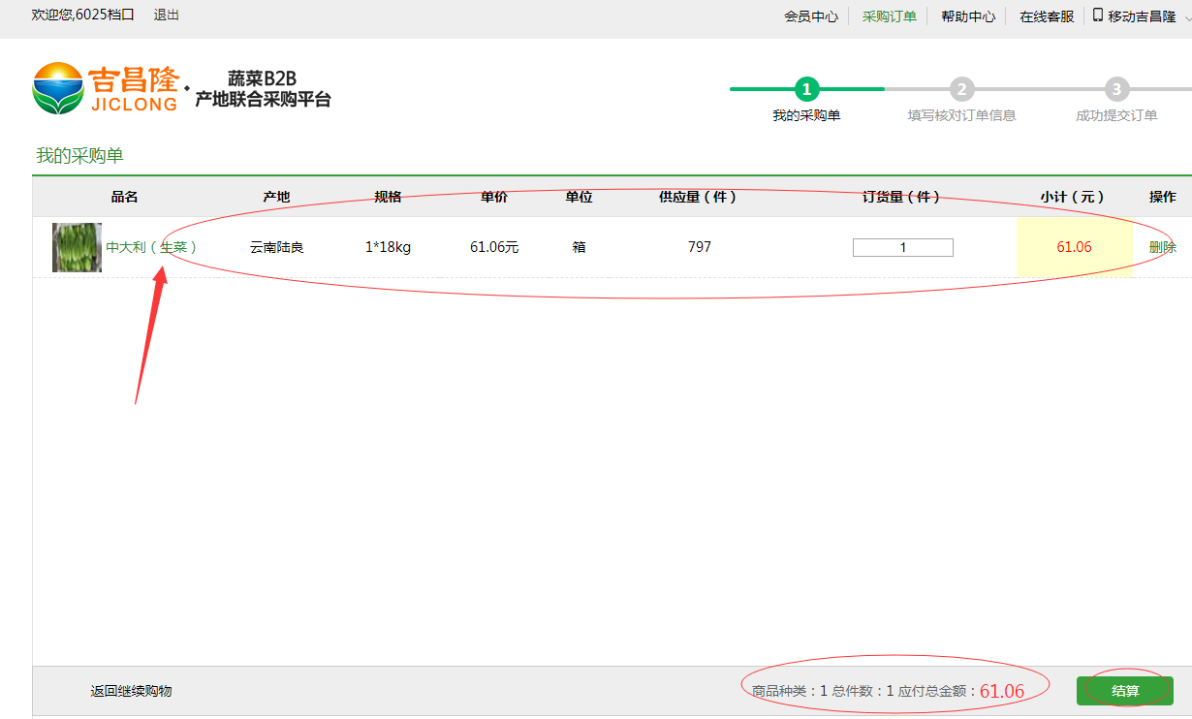Click the 吉昌隆 JICLONG logo
This screenshot has width=1192, height=719.
(106, 88)
